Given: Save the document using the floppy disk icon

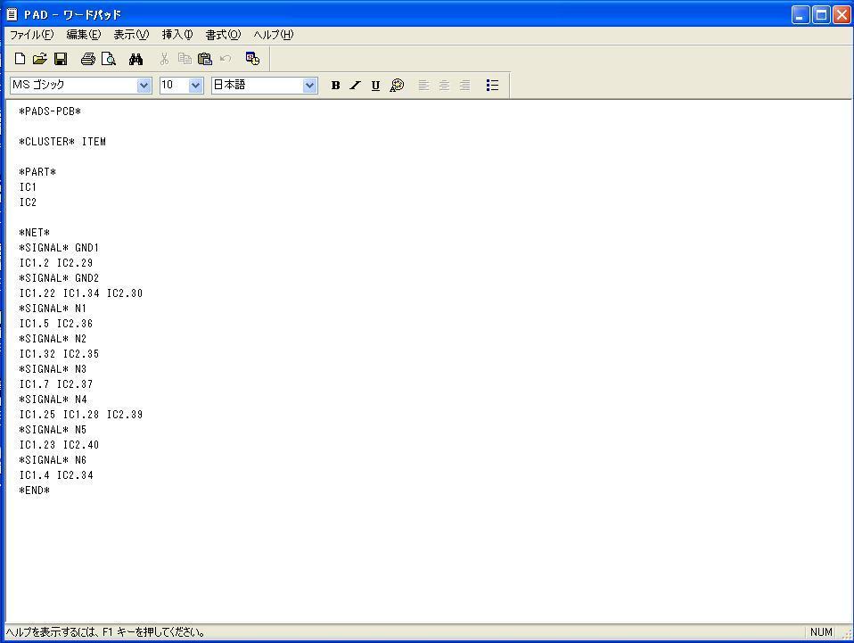Looking at the screenshot, I should click(x=61, y=59).
